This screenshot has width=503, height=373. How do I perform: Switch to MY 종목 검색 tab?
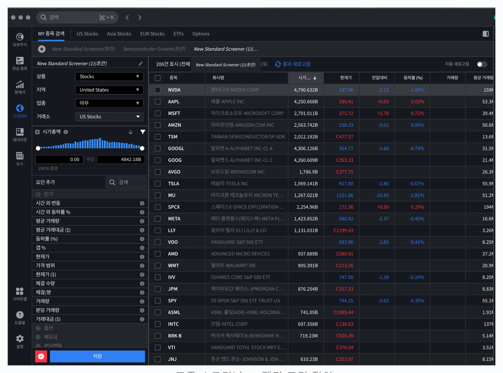51,34
